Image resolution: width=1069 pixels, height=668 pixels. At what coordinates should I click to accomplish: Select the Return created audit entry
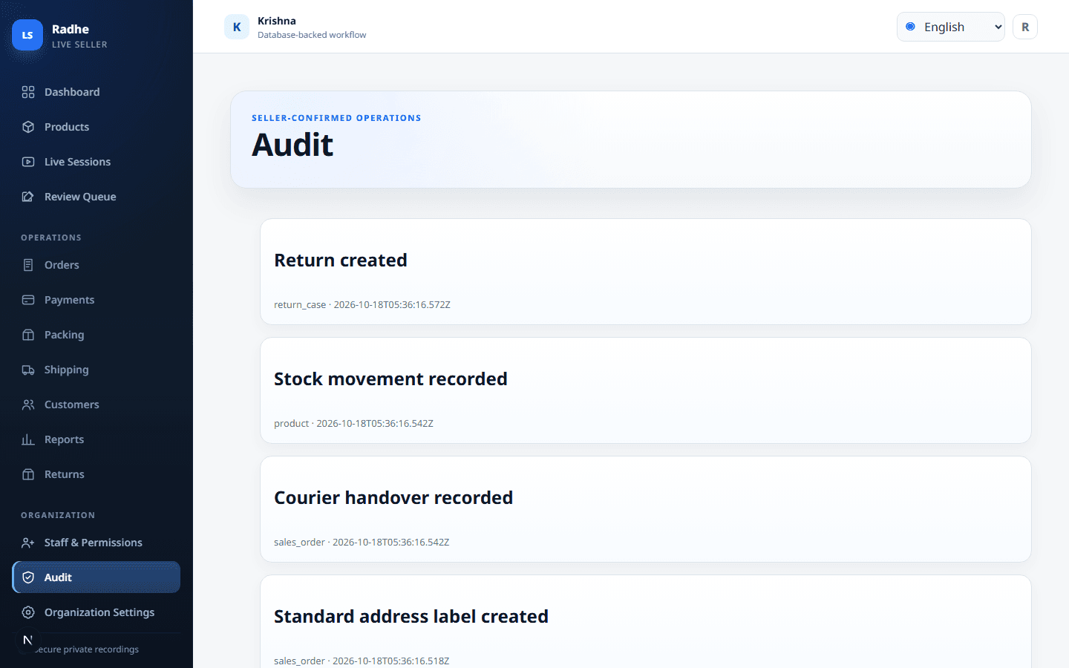tap(646, 272)
